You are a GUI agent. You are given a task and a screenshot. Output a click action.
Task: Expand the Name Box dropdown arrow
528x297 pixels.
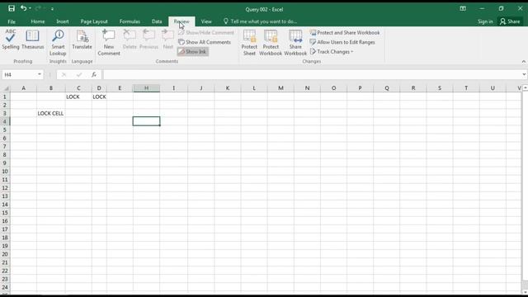[x=40, y=74]
